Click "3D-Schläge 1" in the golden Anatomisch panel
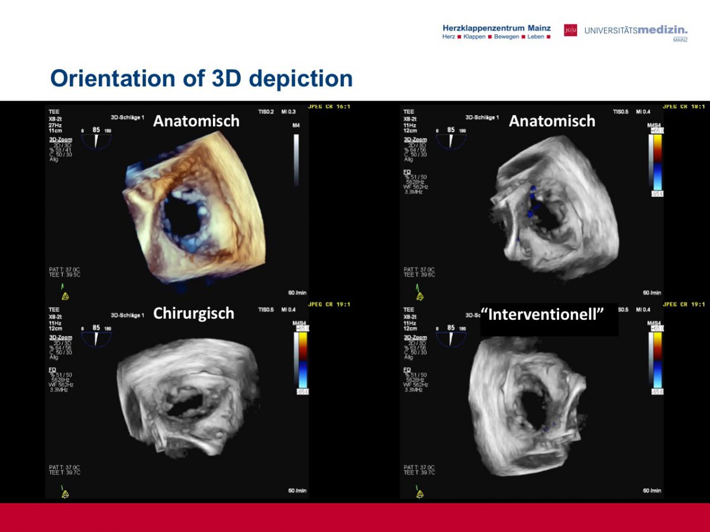The height and width of the screenshot is (532, 710). coord(127,118)
